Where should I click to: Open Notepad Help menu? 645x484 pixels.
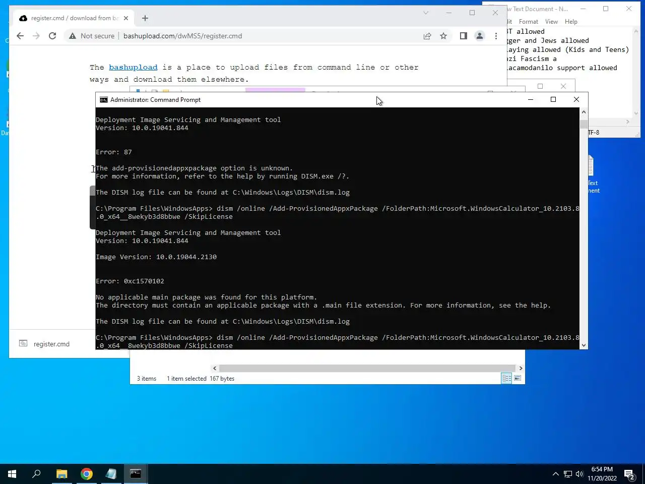tap(571, 22)
